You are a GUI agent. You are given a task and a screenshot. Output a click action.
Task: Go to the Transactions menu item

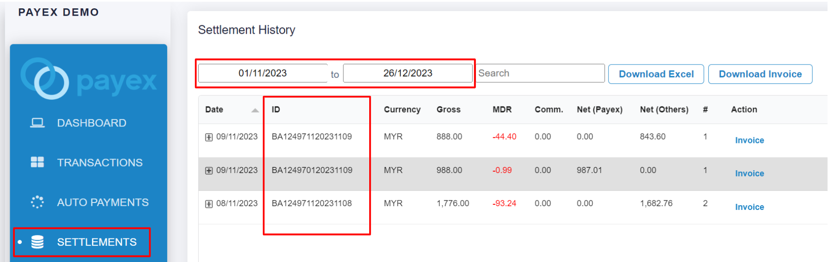(100, 162)
